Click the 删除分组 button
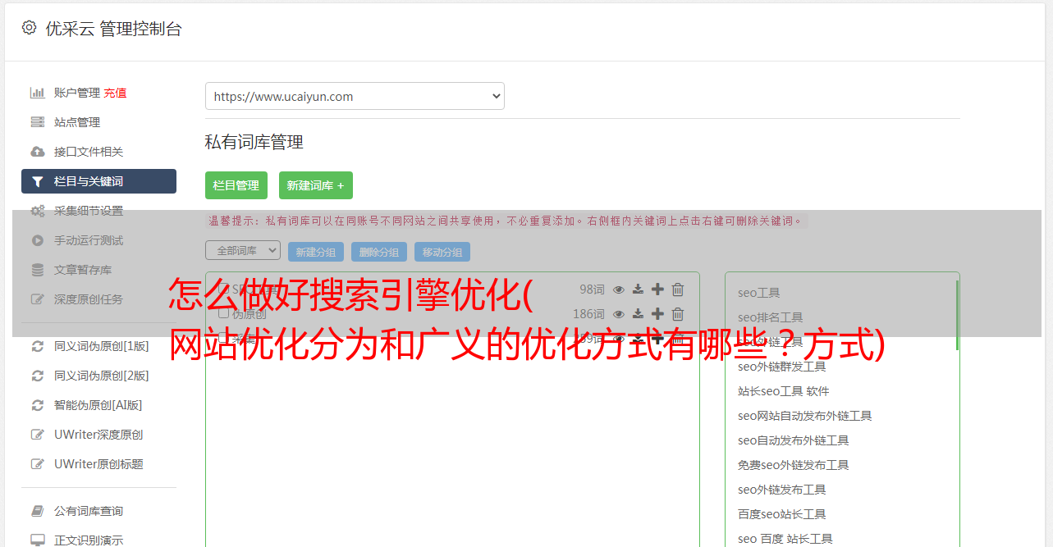 pyautogui.click(x=379, y=252)
